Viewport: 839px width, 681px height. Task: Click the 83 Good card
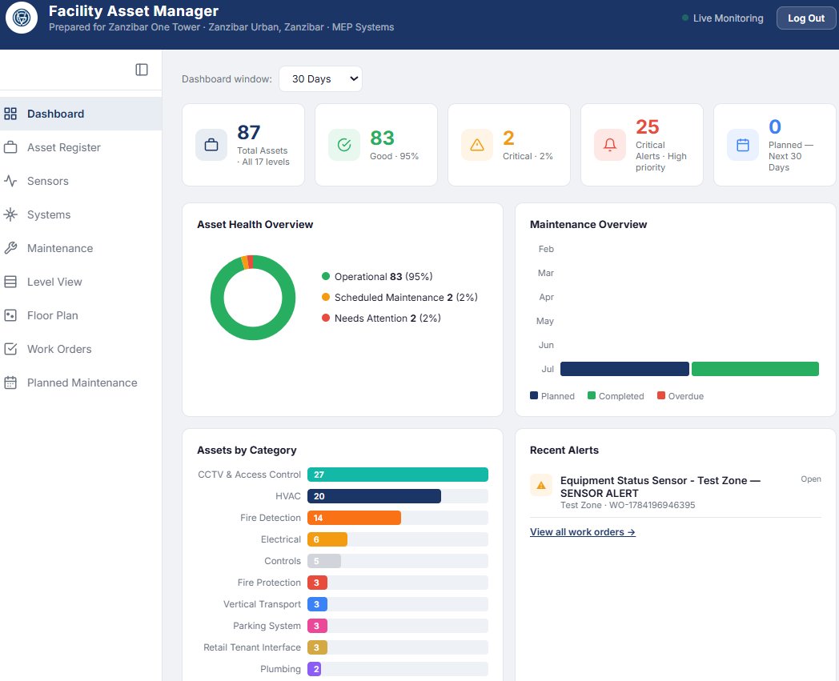click(376, 145)
